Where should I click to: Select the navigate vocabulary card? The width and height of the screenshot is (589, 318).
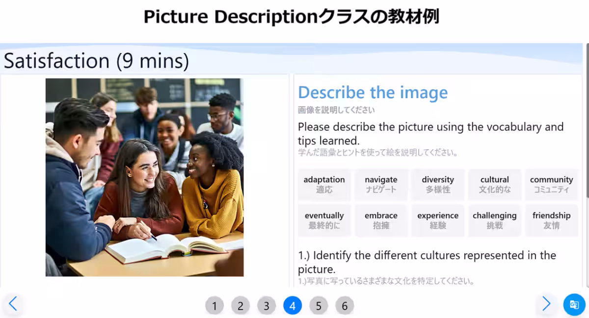click(381, 185)
